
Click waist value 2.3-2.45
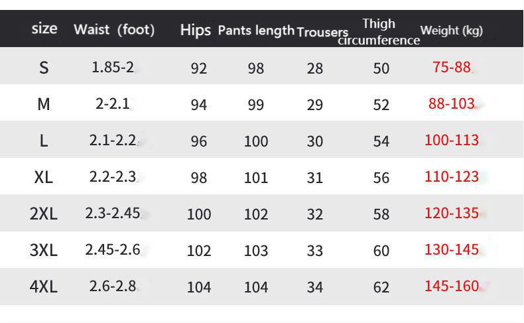point(112,213)
